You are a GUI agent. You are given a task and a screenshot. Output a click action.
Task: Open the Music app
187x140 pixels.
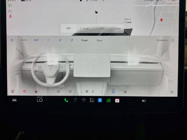pyautogui.click(x=75, y=100)
